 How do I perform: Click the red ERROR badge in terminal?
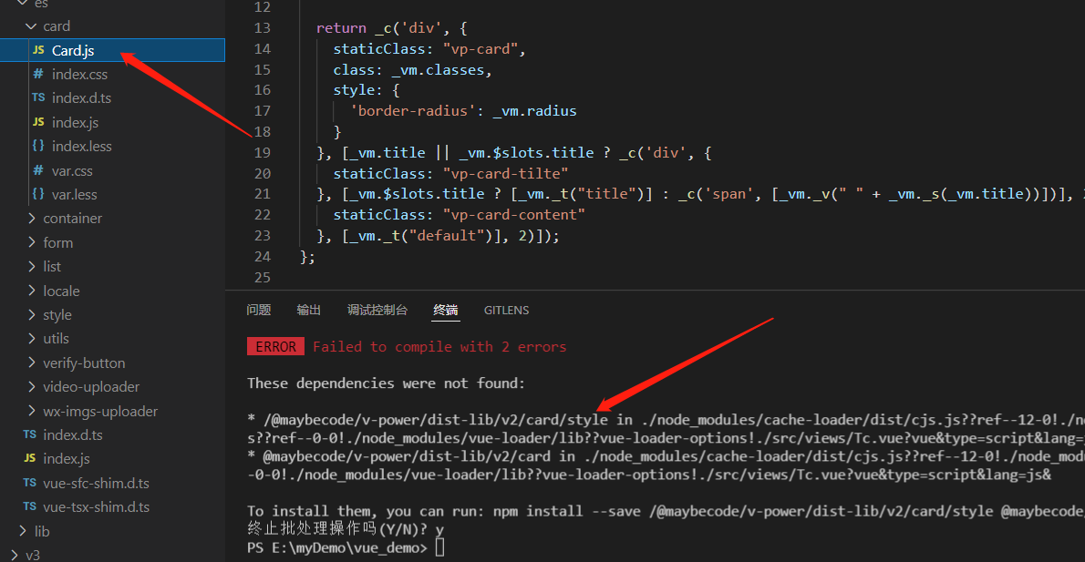(x=275, y=347)
